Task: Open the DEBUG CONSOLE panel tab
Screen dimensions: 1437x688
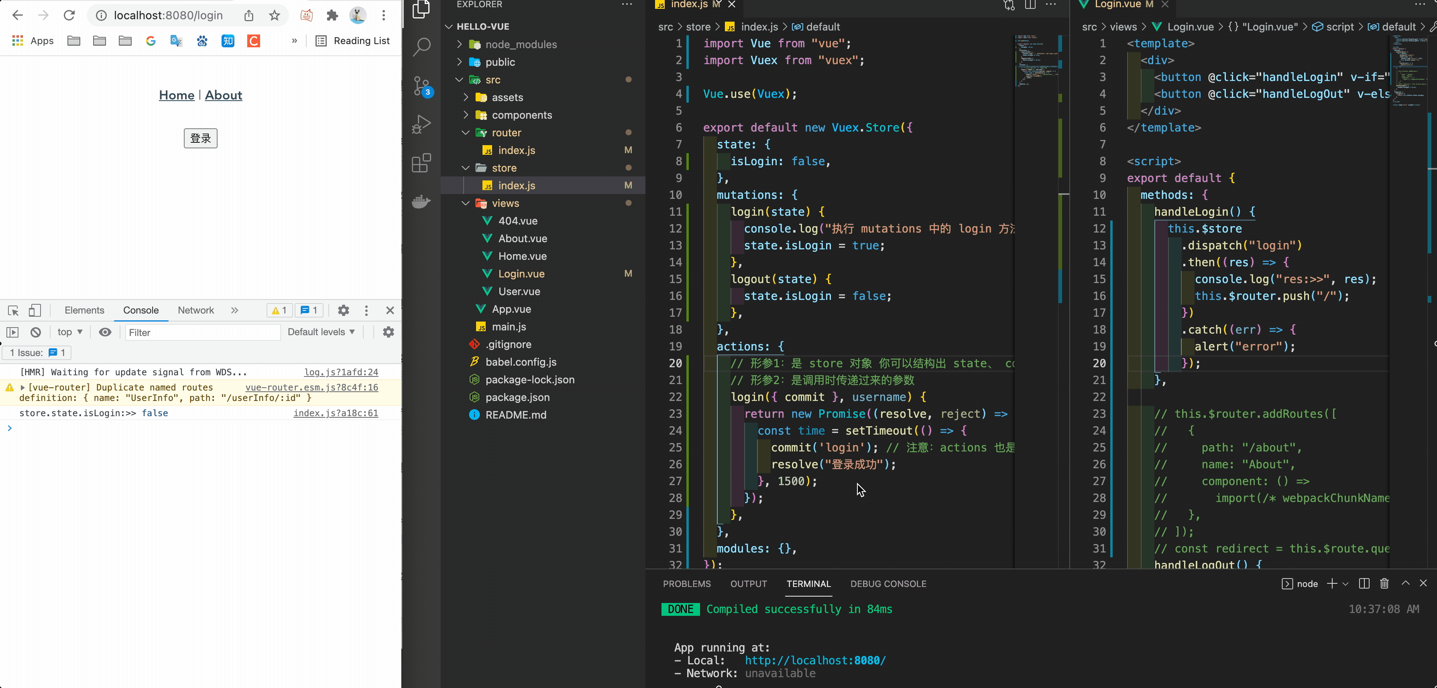Action: click(x=888, y=583)
